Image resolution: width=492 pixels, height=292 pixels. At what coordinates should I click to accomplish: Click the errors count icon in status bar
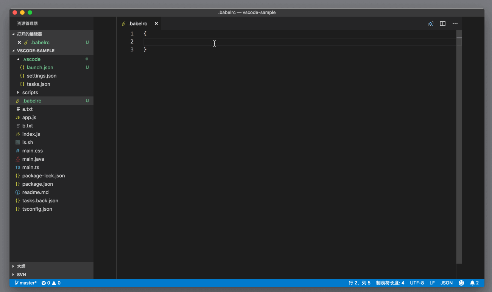pos(44,283)
